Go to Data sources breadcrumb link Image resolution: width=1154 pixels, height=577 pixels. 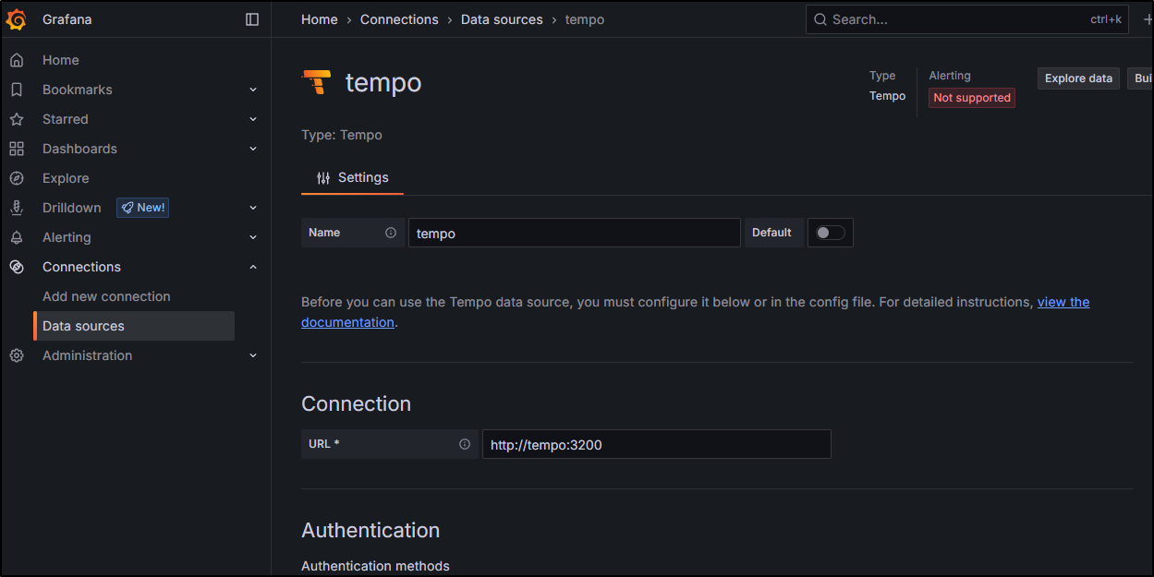coord(502,19)
